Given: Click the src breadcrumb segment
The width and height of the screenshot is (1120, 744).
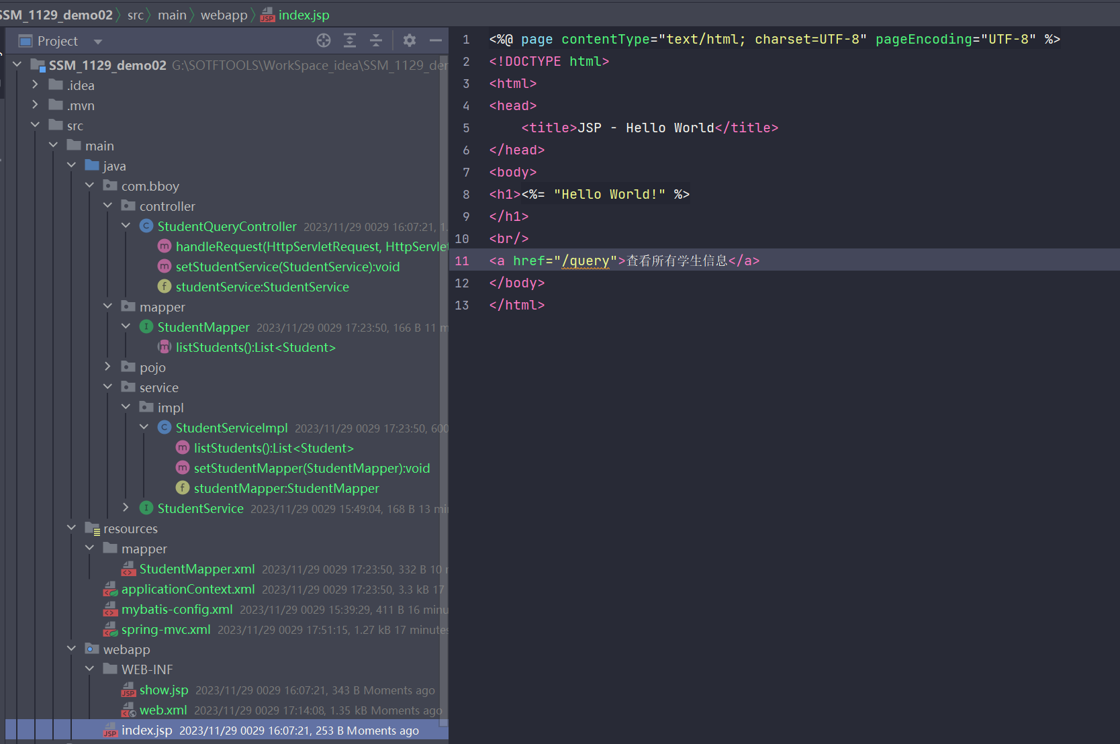Looking at the screenshot, I should 135,15.
